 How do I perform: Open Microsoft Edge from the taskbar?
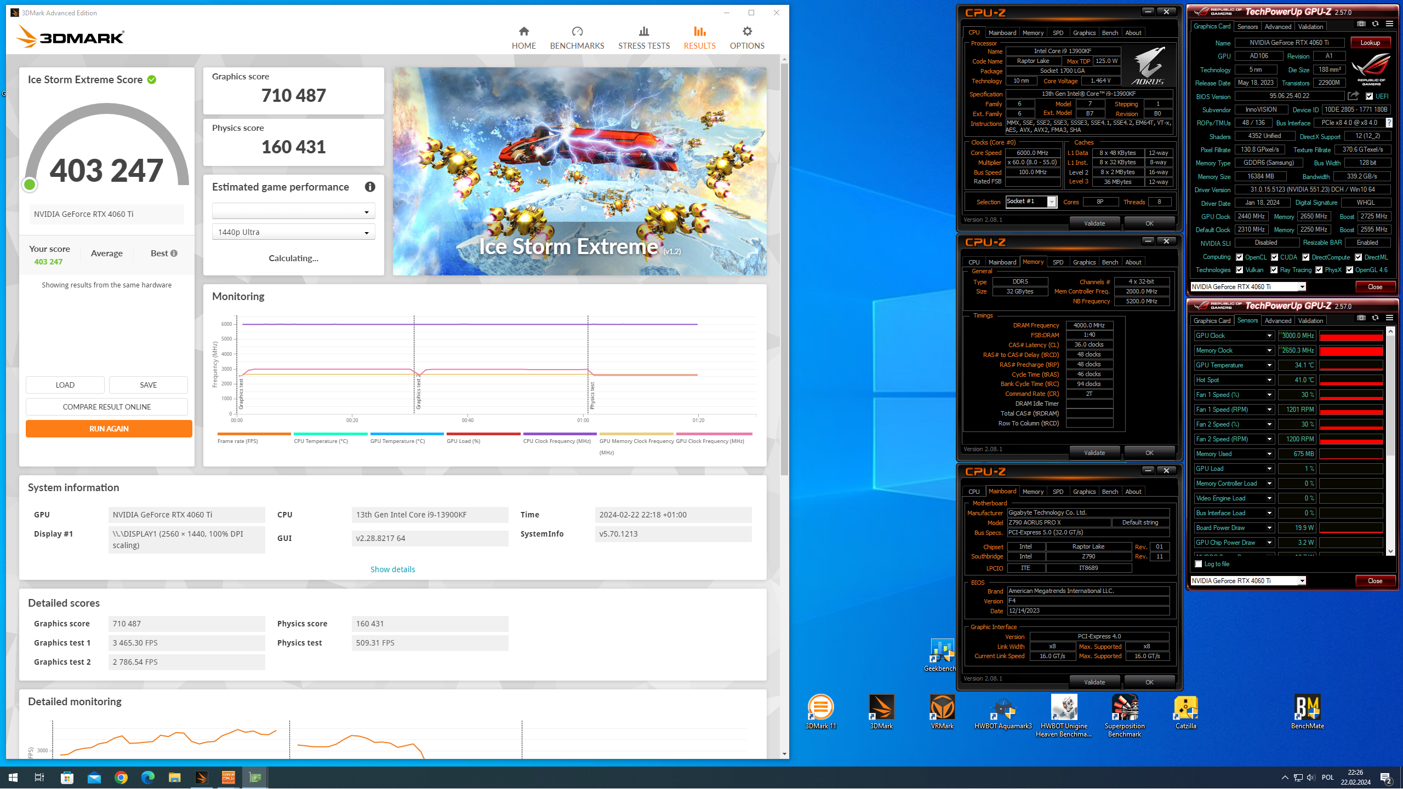click(148, 778)
